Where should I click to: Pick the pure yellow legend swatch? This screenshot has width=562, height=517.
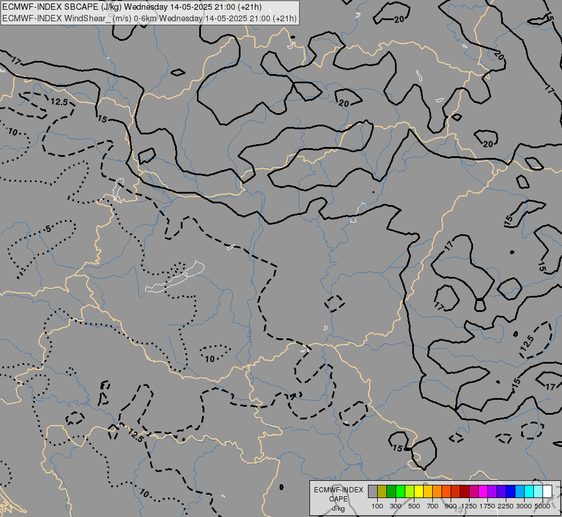coord(418,491)
